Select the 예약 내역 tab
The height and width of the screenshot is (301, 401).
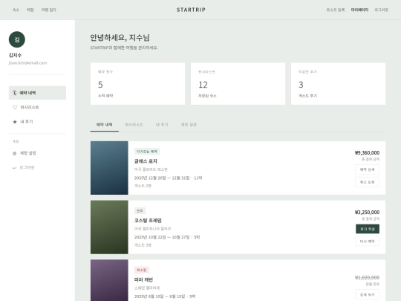point(105,125)
